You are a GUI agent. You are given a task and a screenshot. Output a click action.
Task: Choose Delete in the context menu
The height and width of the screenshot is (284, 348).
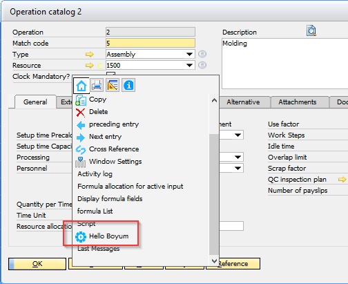(99, 112)
